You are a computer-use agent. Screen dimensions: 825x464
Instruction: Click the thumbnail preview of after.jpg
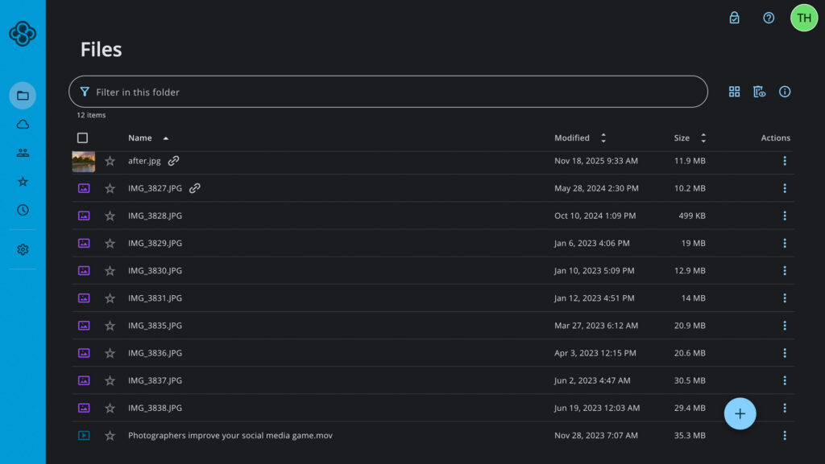(83, 161)
